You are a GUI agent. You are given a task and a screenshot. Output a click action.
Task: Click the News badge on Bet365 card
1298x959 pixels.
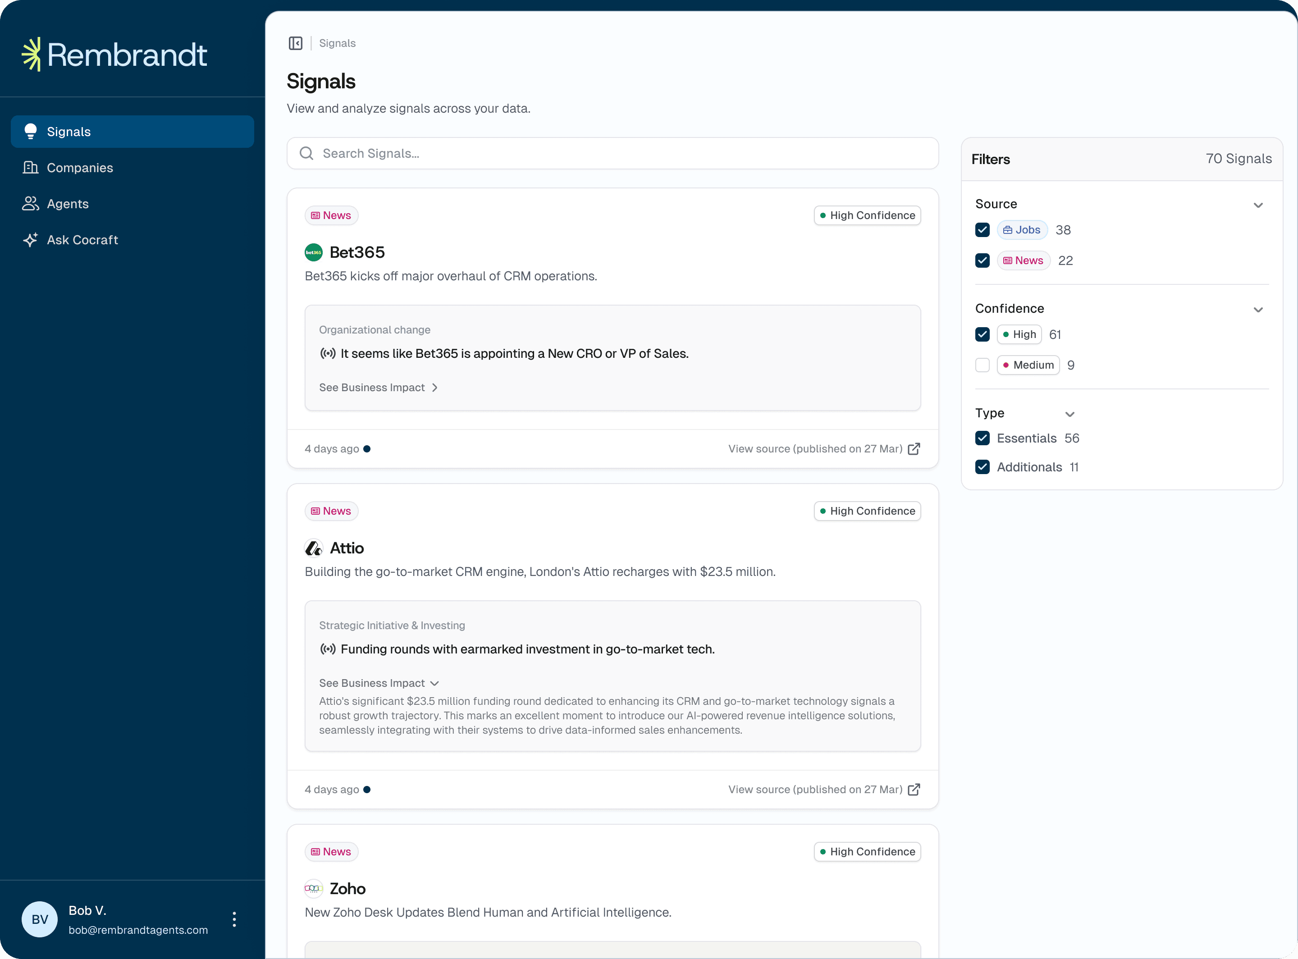click(331, 215)
